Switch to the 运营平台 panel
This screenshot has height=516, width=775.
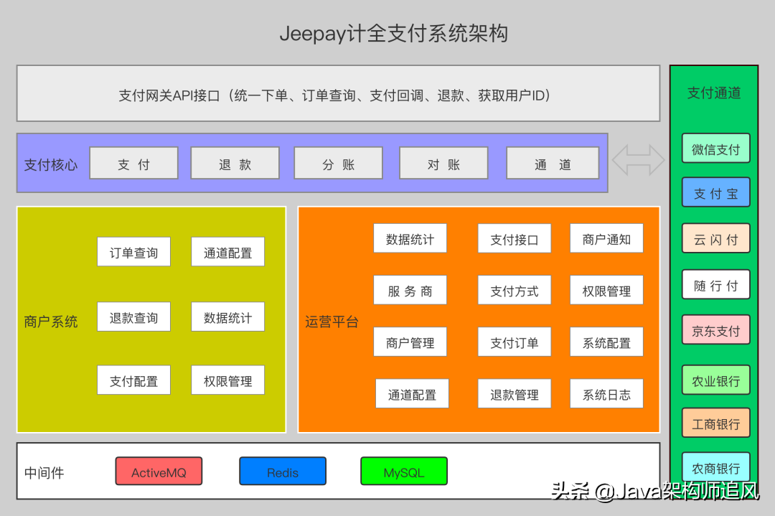332,321
